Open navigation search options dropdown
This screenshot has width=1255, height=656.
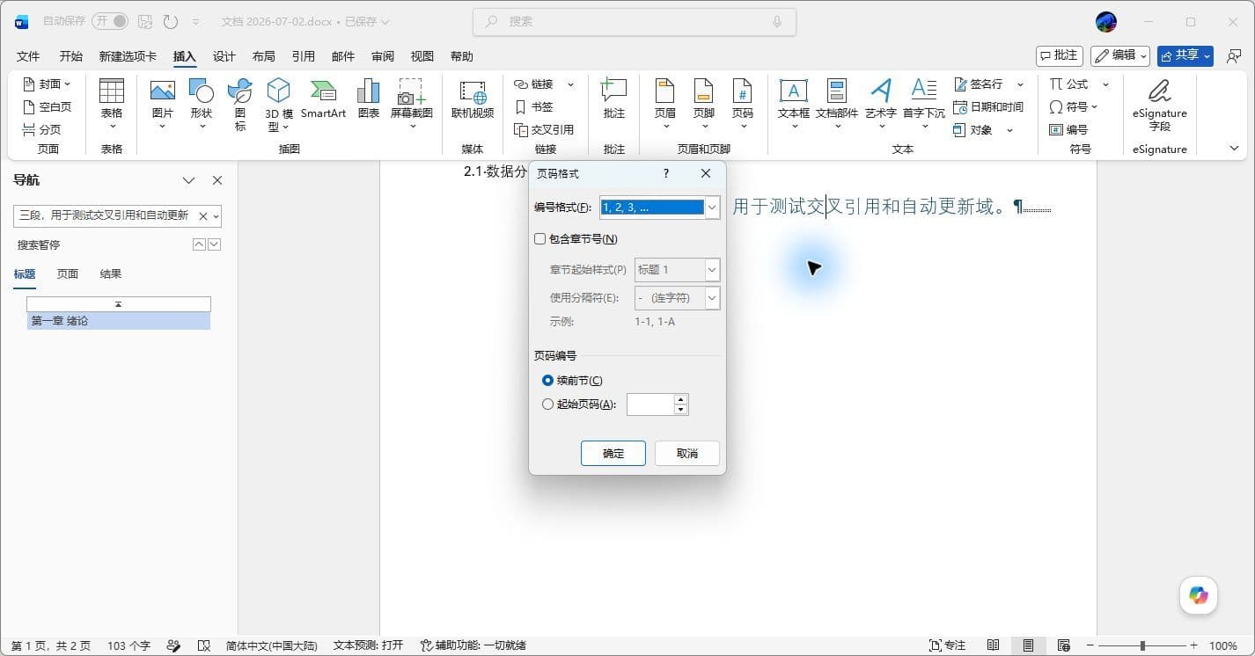[217, 215]
